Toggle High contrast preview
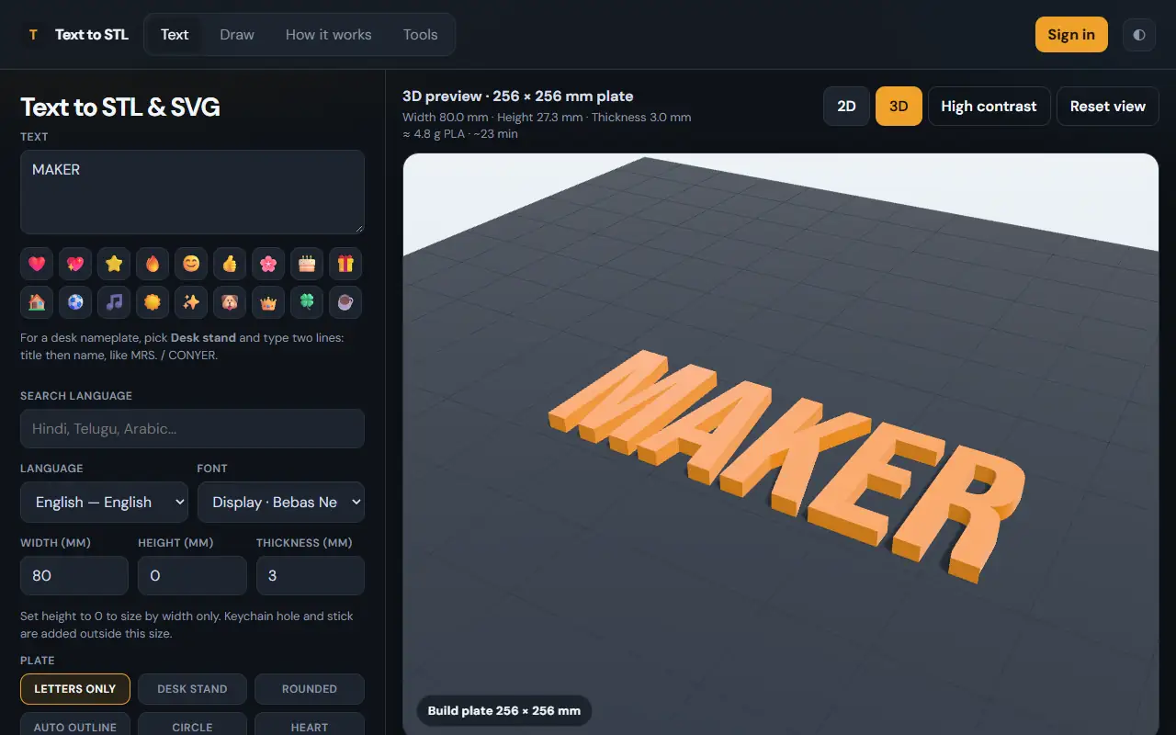Viewport: 1176px width, 735px height. pyautogui.click(x=989, y=107)
